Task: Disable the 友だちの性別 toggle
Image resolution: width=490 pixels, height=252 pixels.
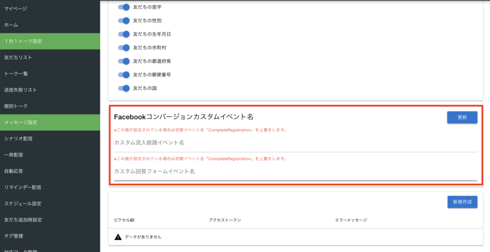Action: coord(124,21)
